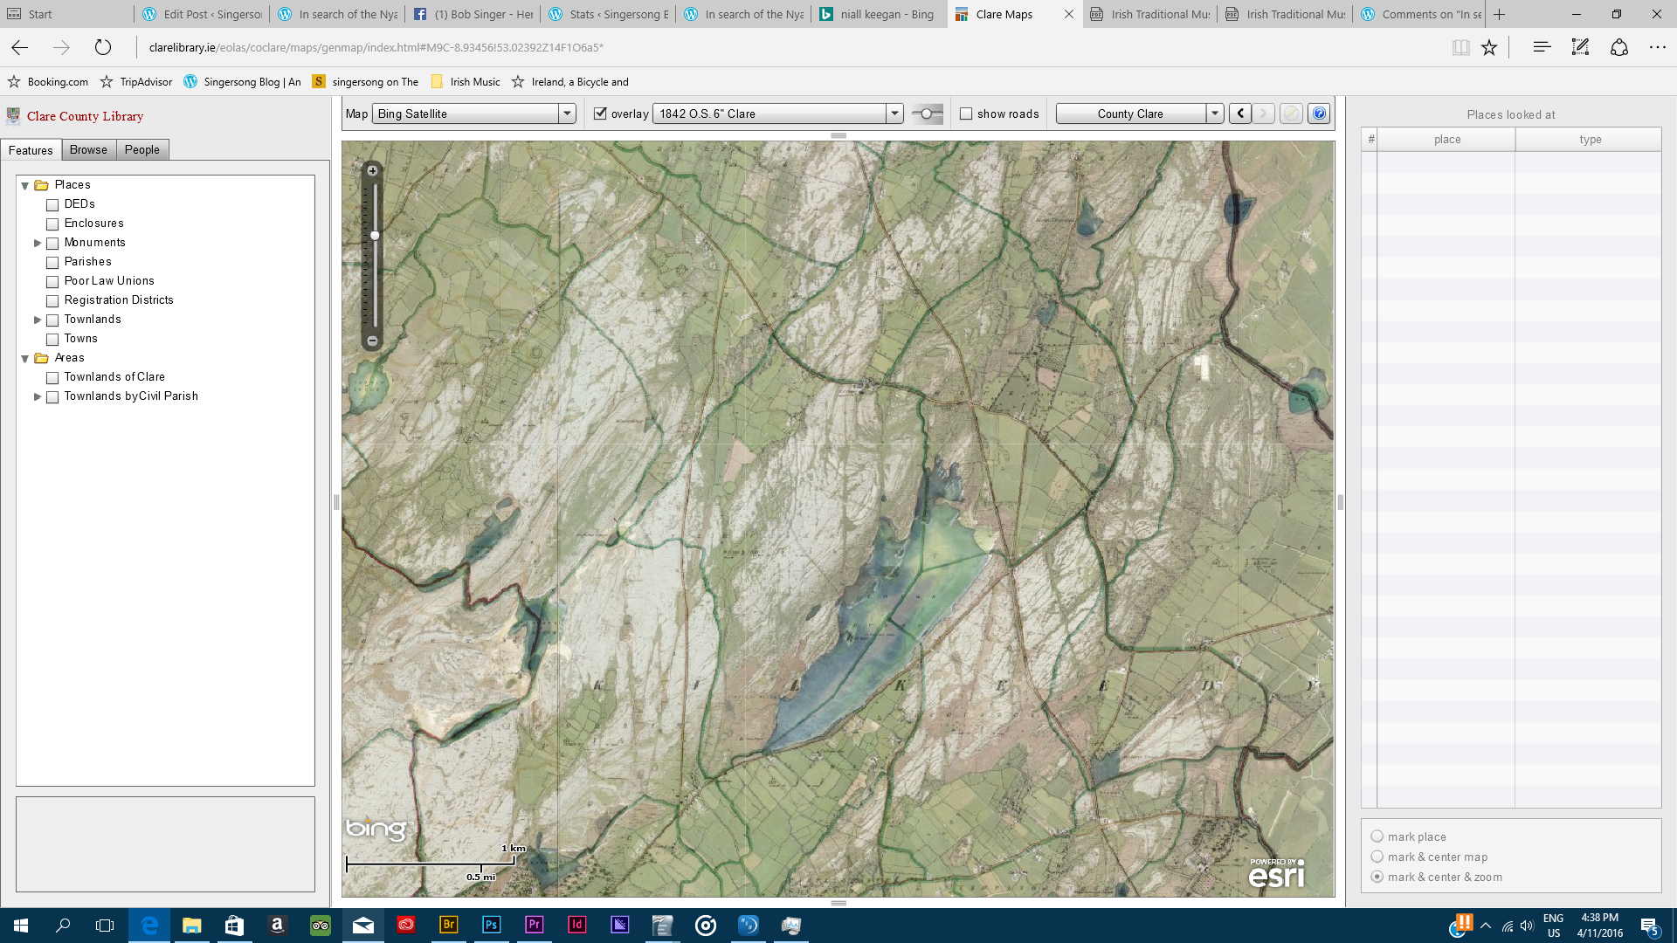The height and width of the screenshot is (943, 1677).
Task: Tick the Townlands checkbox under Places
Action: [x=52, y=320]
